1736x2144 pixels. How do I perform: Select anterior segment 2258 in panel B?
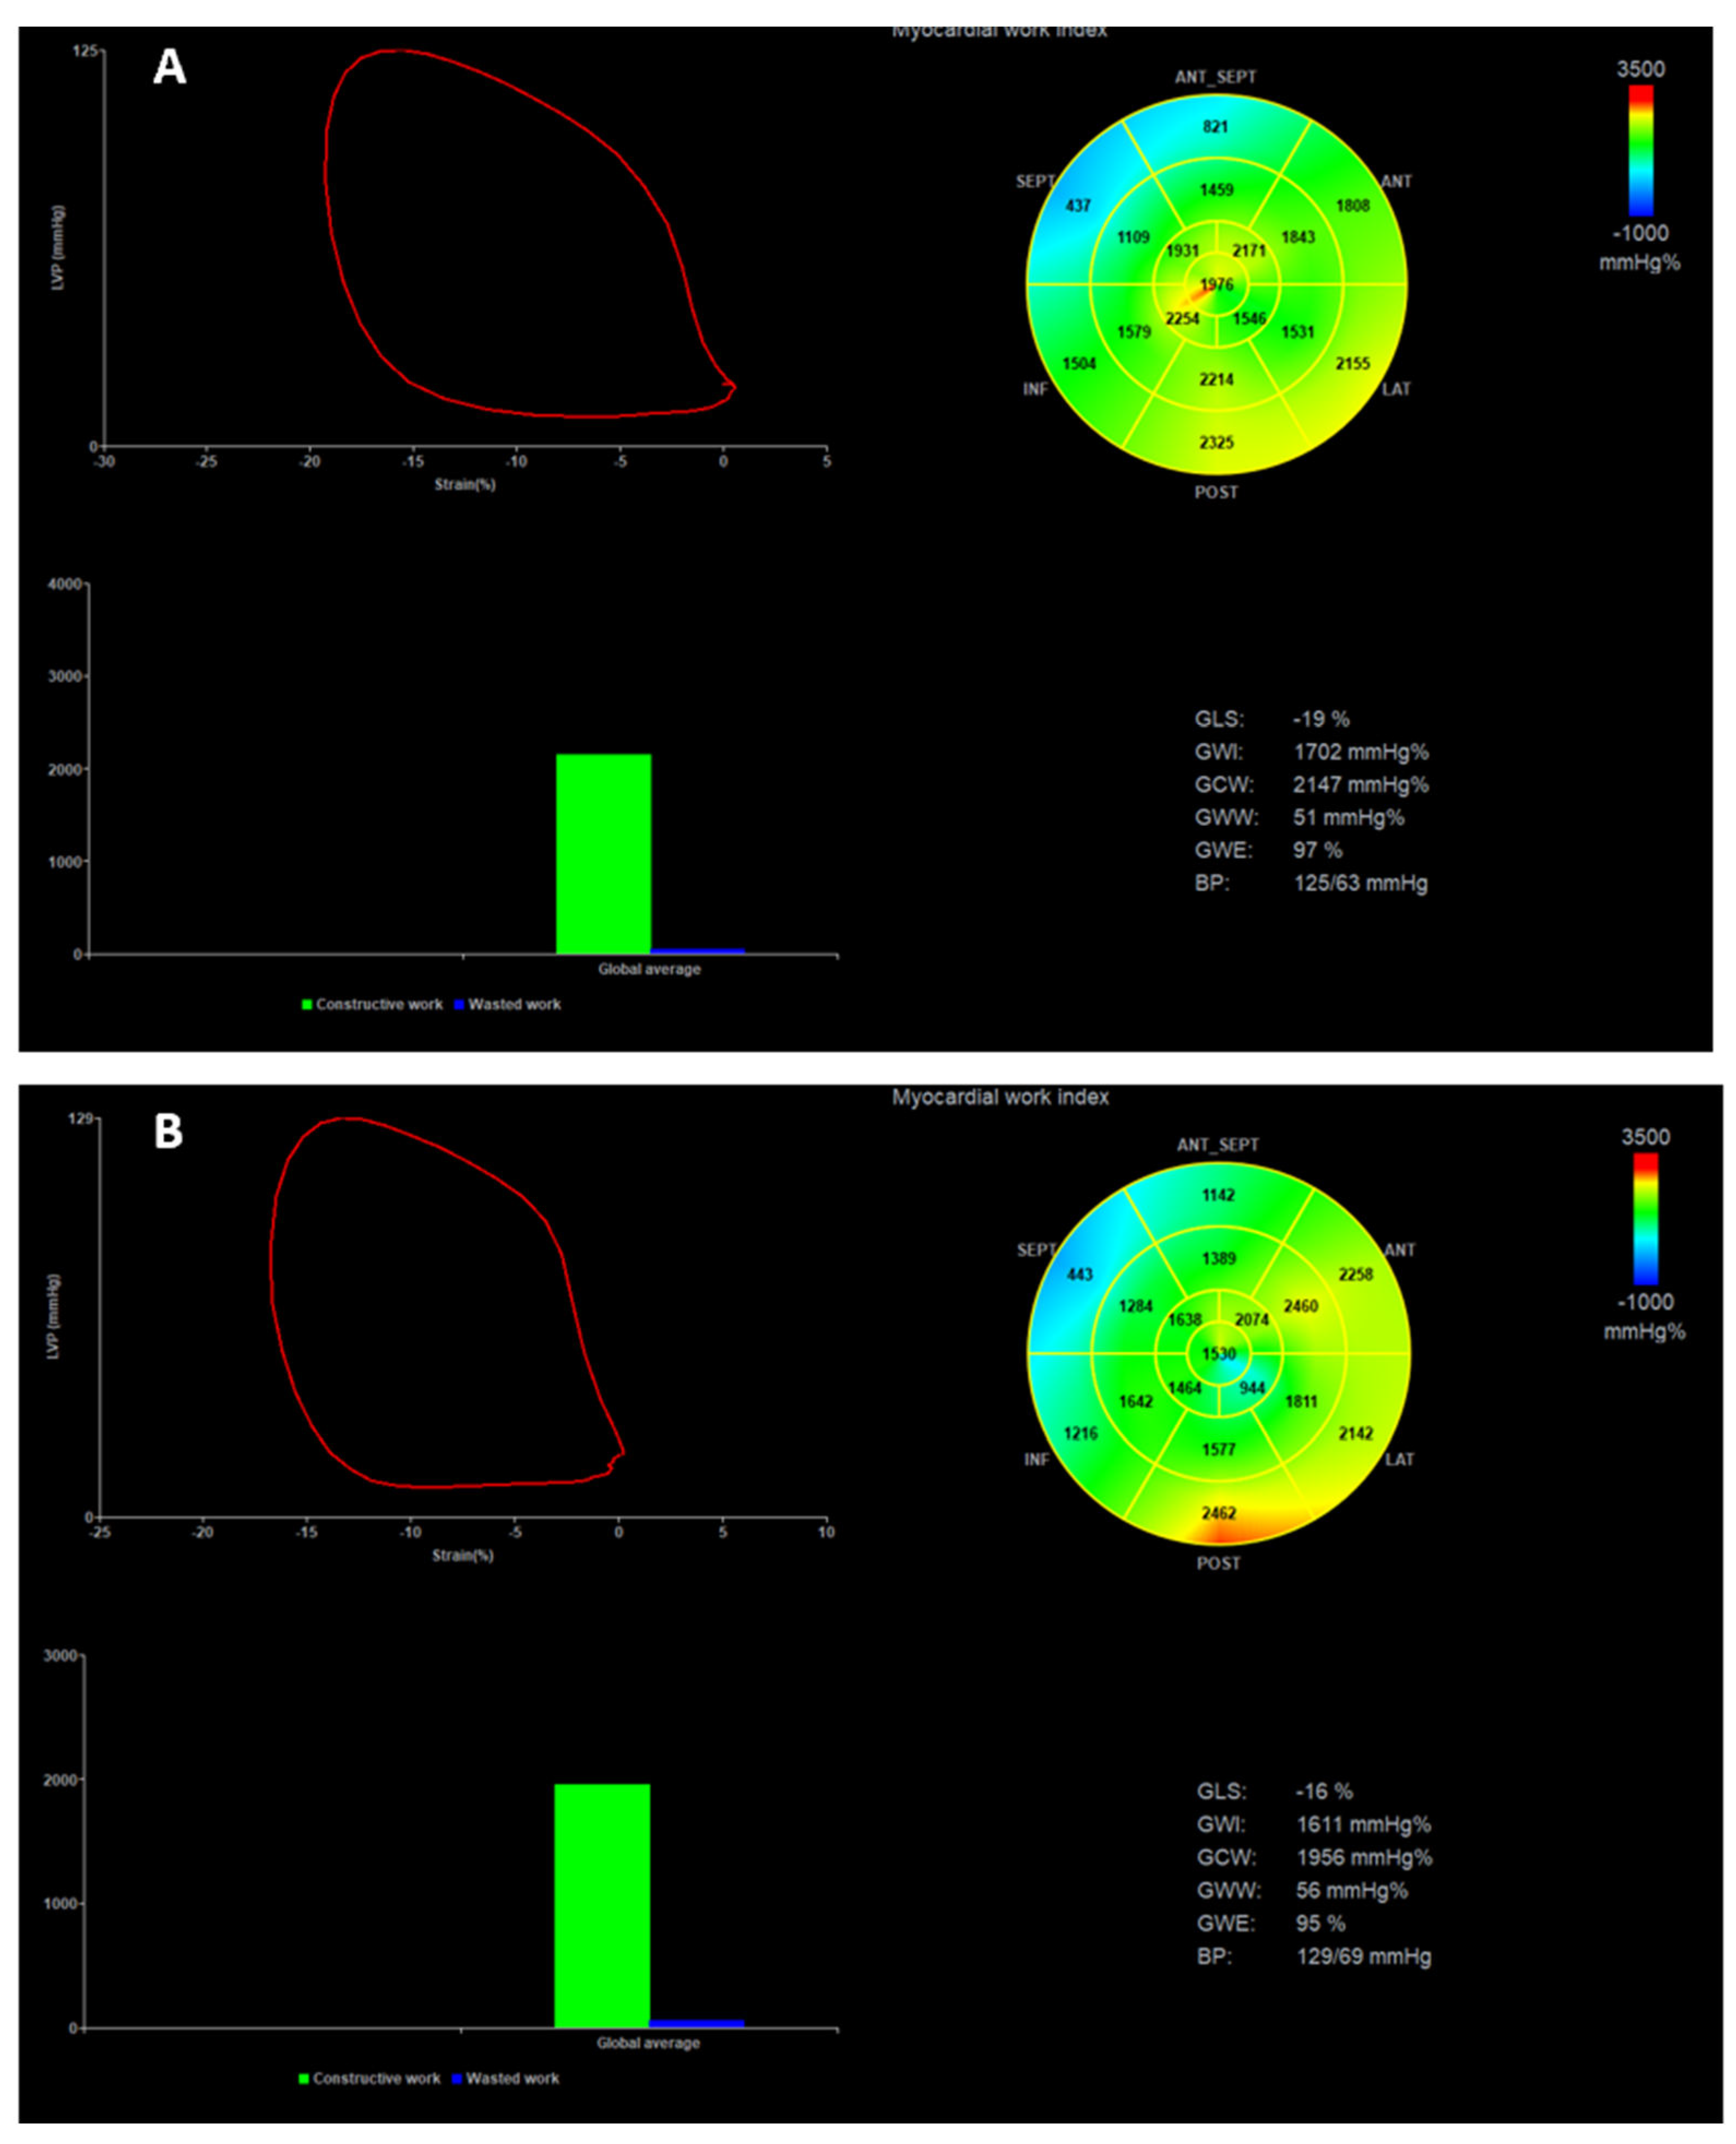click(1356, 1274)
